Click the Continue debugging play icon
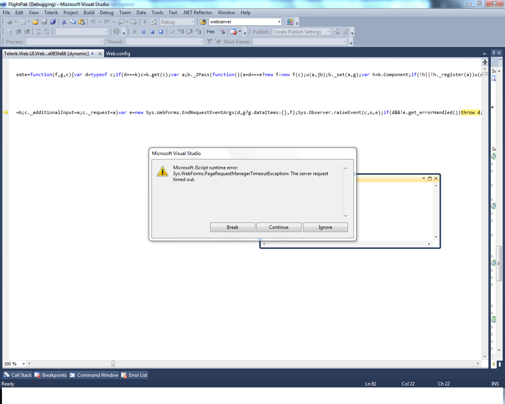The width and height of the screenshot is (505, 404). point(135,32)
